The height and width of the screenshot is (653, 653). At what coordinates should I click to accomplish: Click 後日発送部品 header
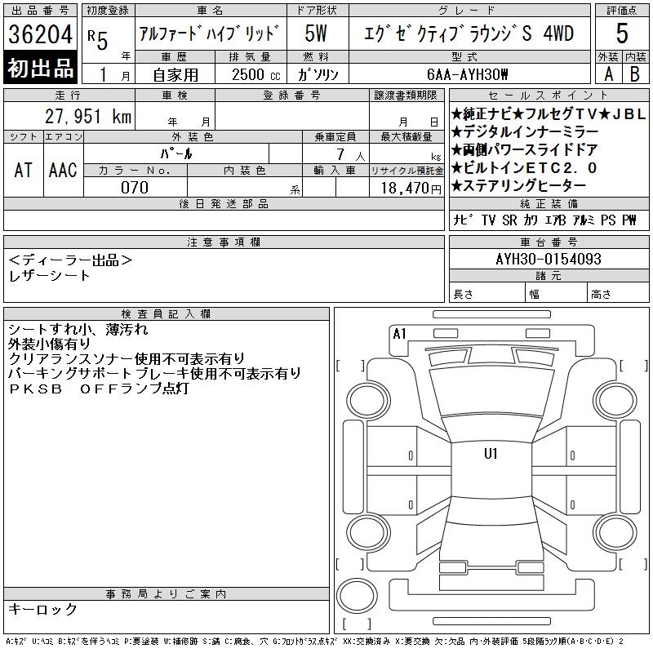pos(224,203)
